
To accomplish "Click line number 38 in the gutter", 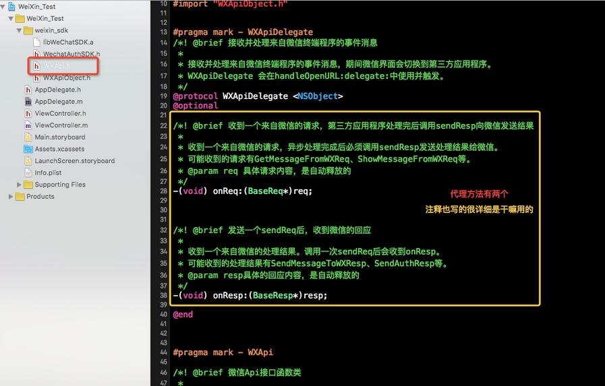I will click(x=163, y=296).
